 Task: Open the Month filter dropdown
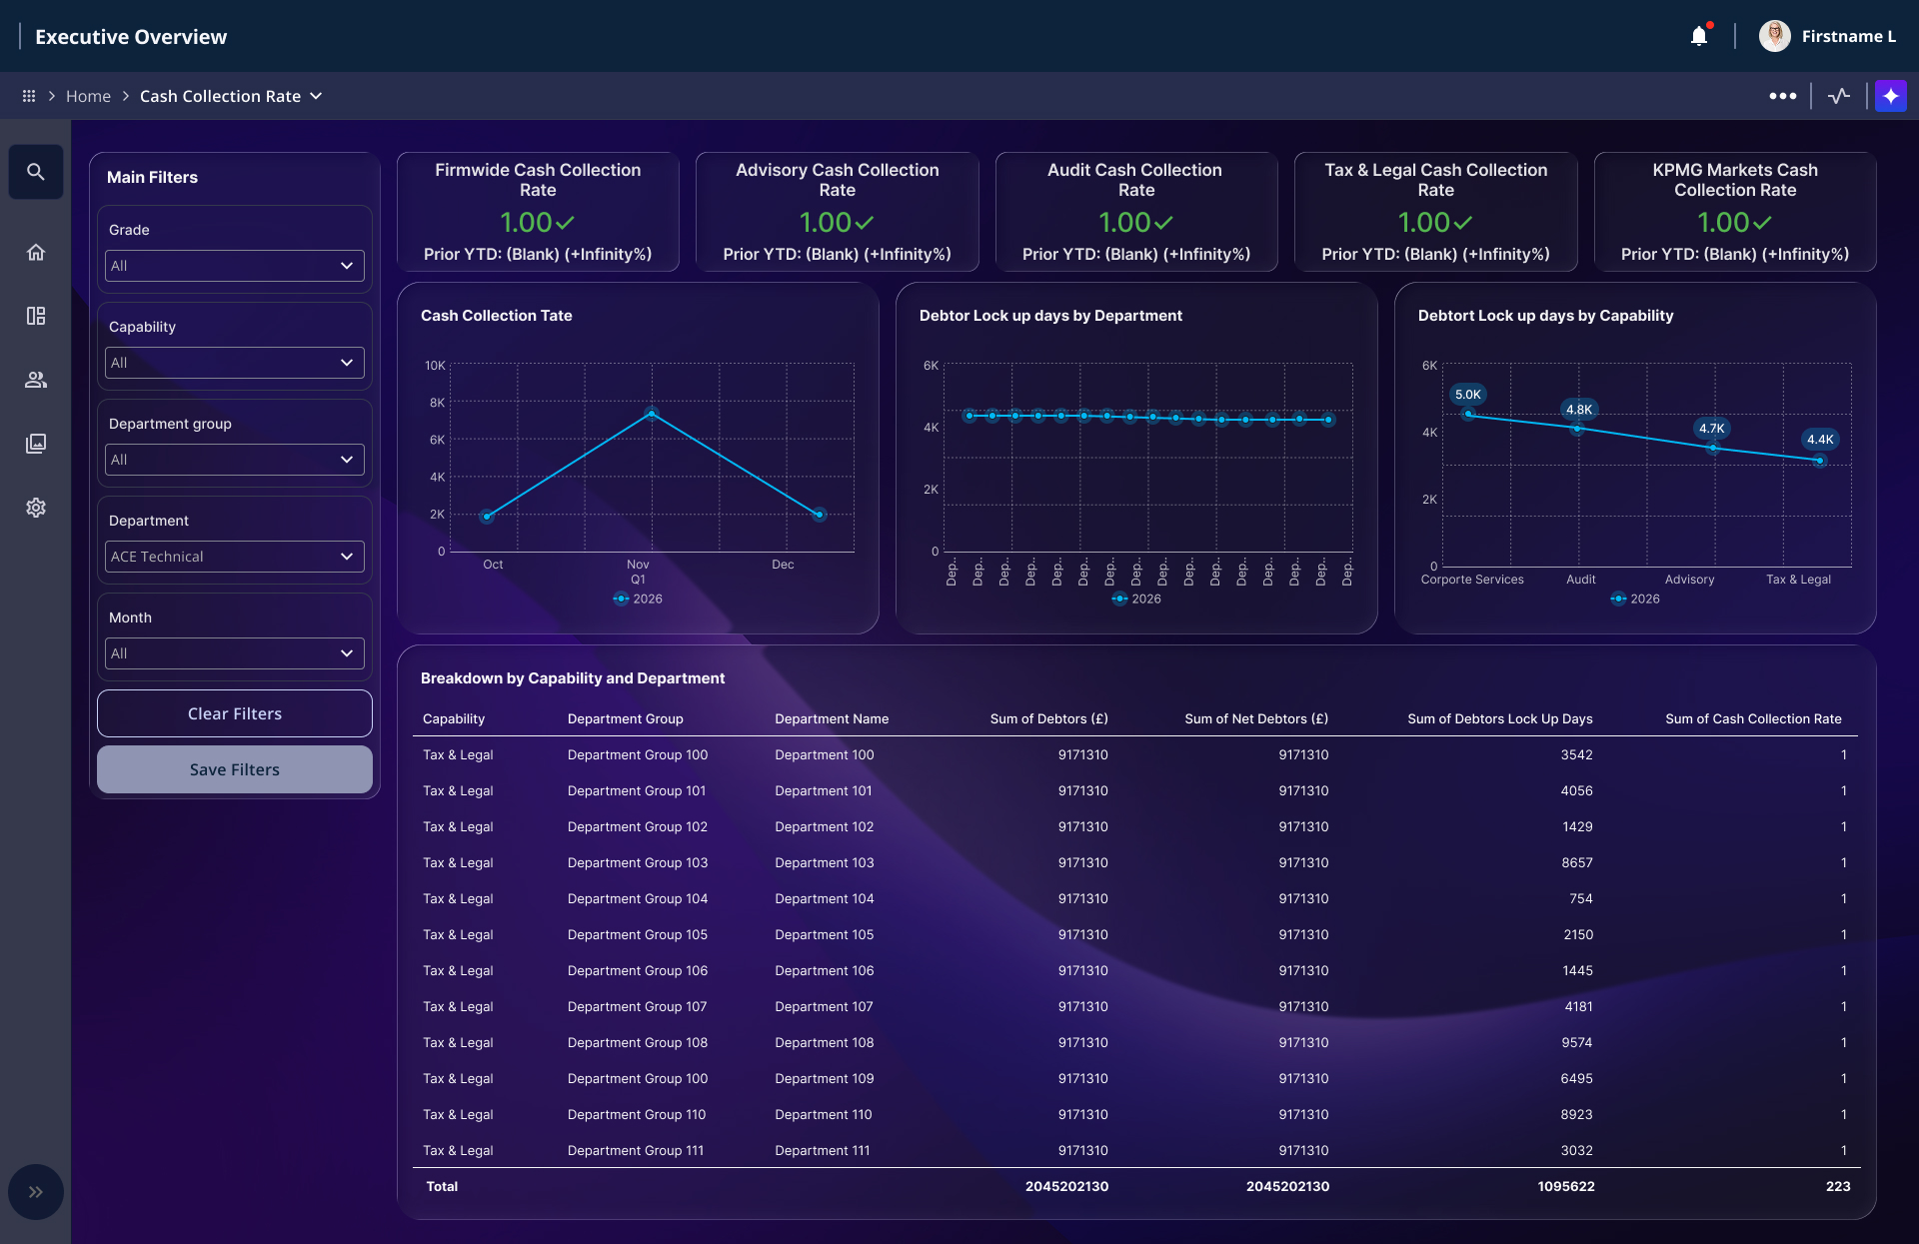point(235,653)
